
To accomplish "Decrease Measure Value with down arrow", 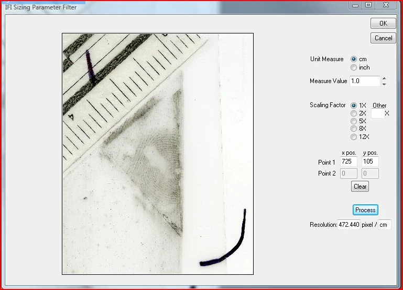I will pyautogui.click(x=384, y=84).
